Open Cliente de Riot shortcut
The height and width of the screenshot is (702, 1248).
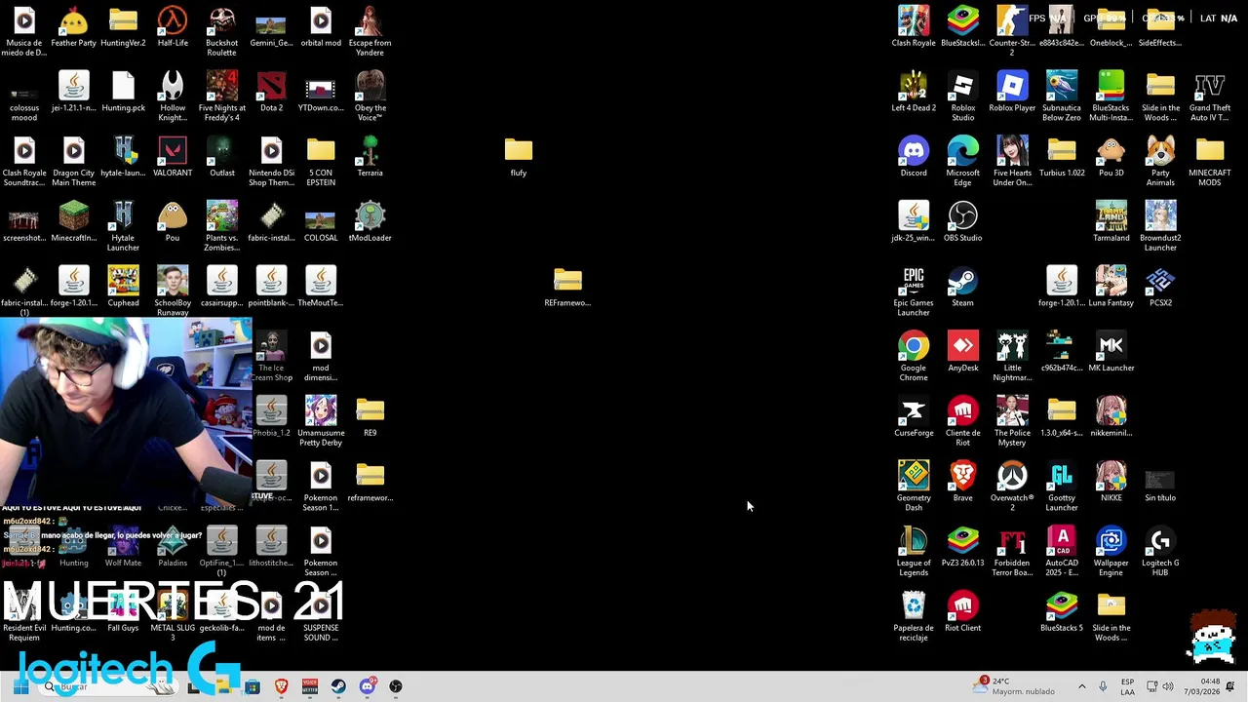pos(962,421)
